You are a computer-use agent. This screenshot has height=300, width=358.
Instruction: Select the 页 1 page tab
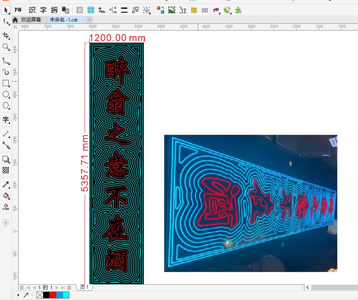coord(84,287)
